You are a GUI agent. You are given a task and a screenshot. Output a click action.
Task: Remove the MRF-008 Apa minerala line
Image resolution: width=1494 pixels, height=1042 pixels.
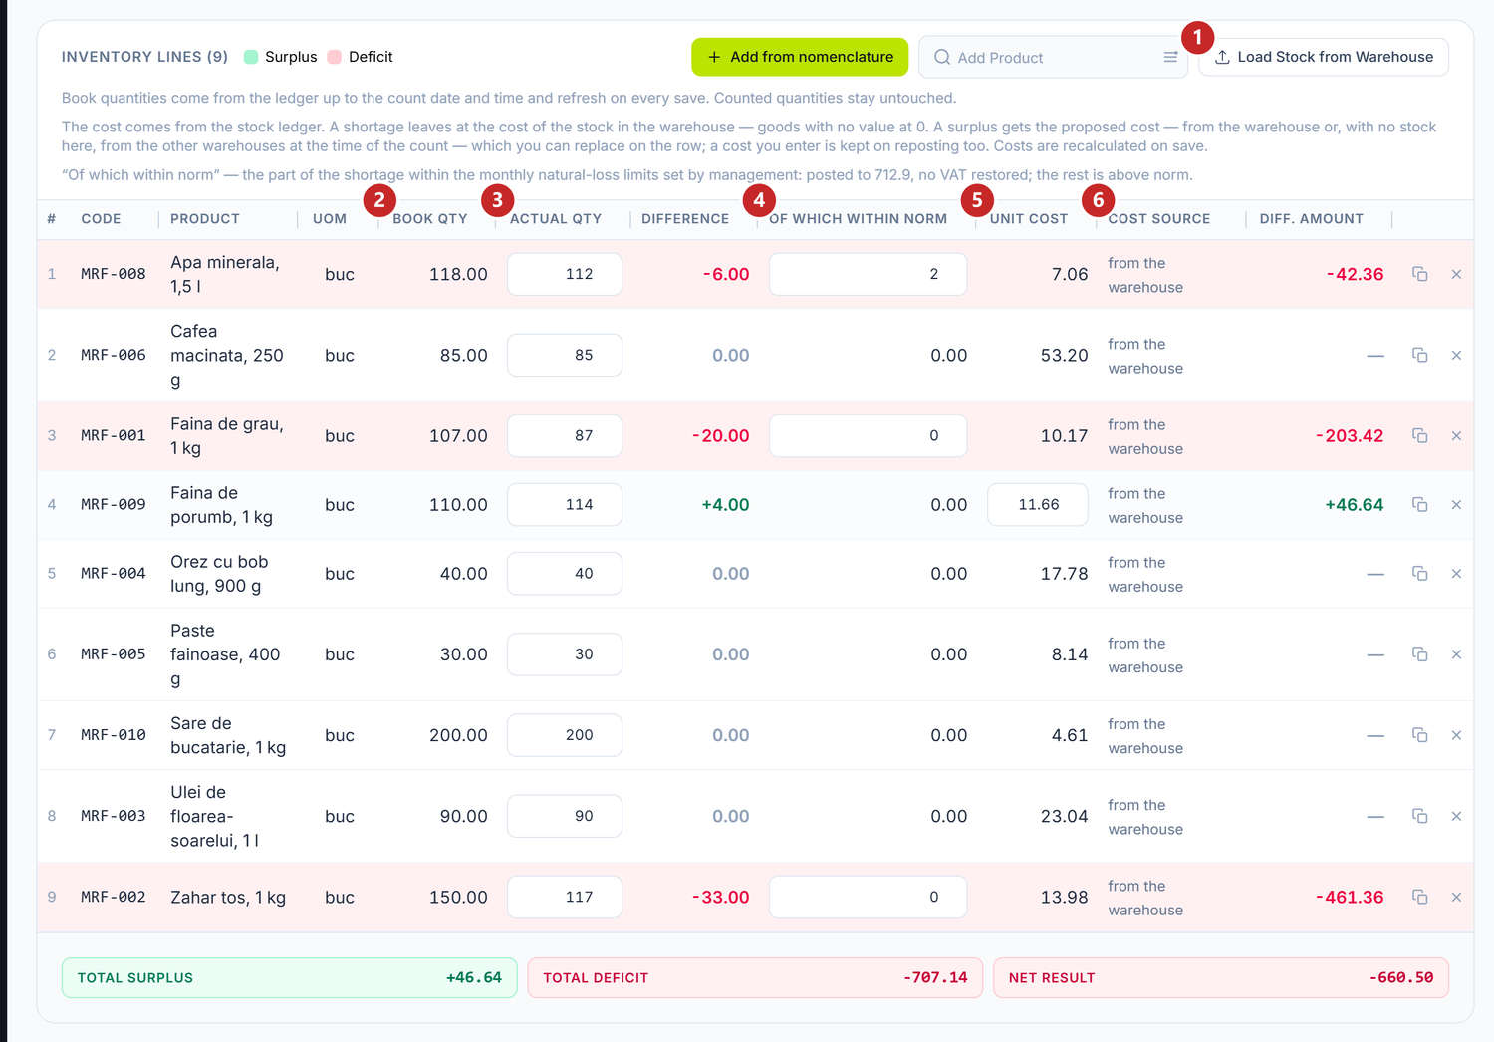click(1456, 274)
